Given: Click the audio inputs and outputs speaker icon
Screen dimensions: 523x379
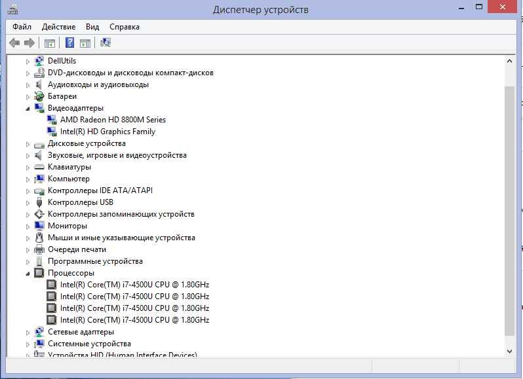Looking at the screenshot, I should 39,84.
